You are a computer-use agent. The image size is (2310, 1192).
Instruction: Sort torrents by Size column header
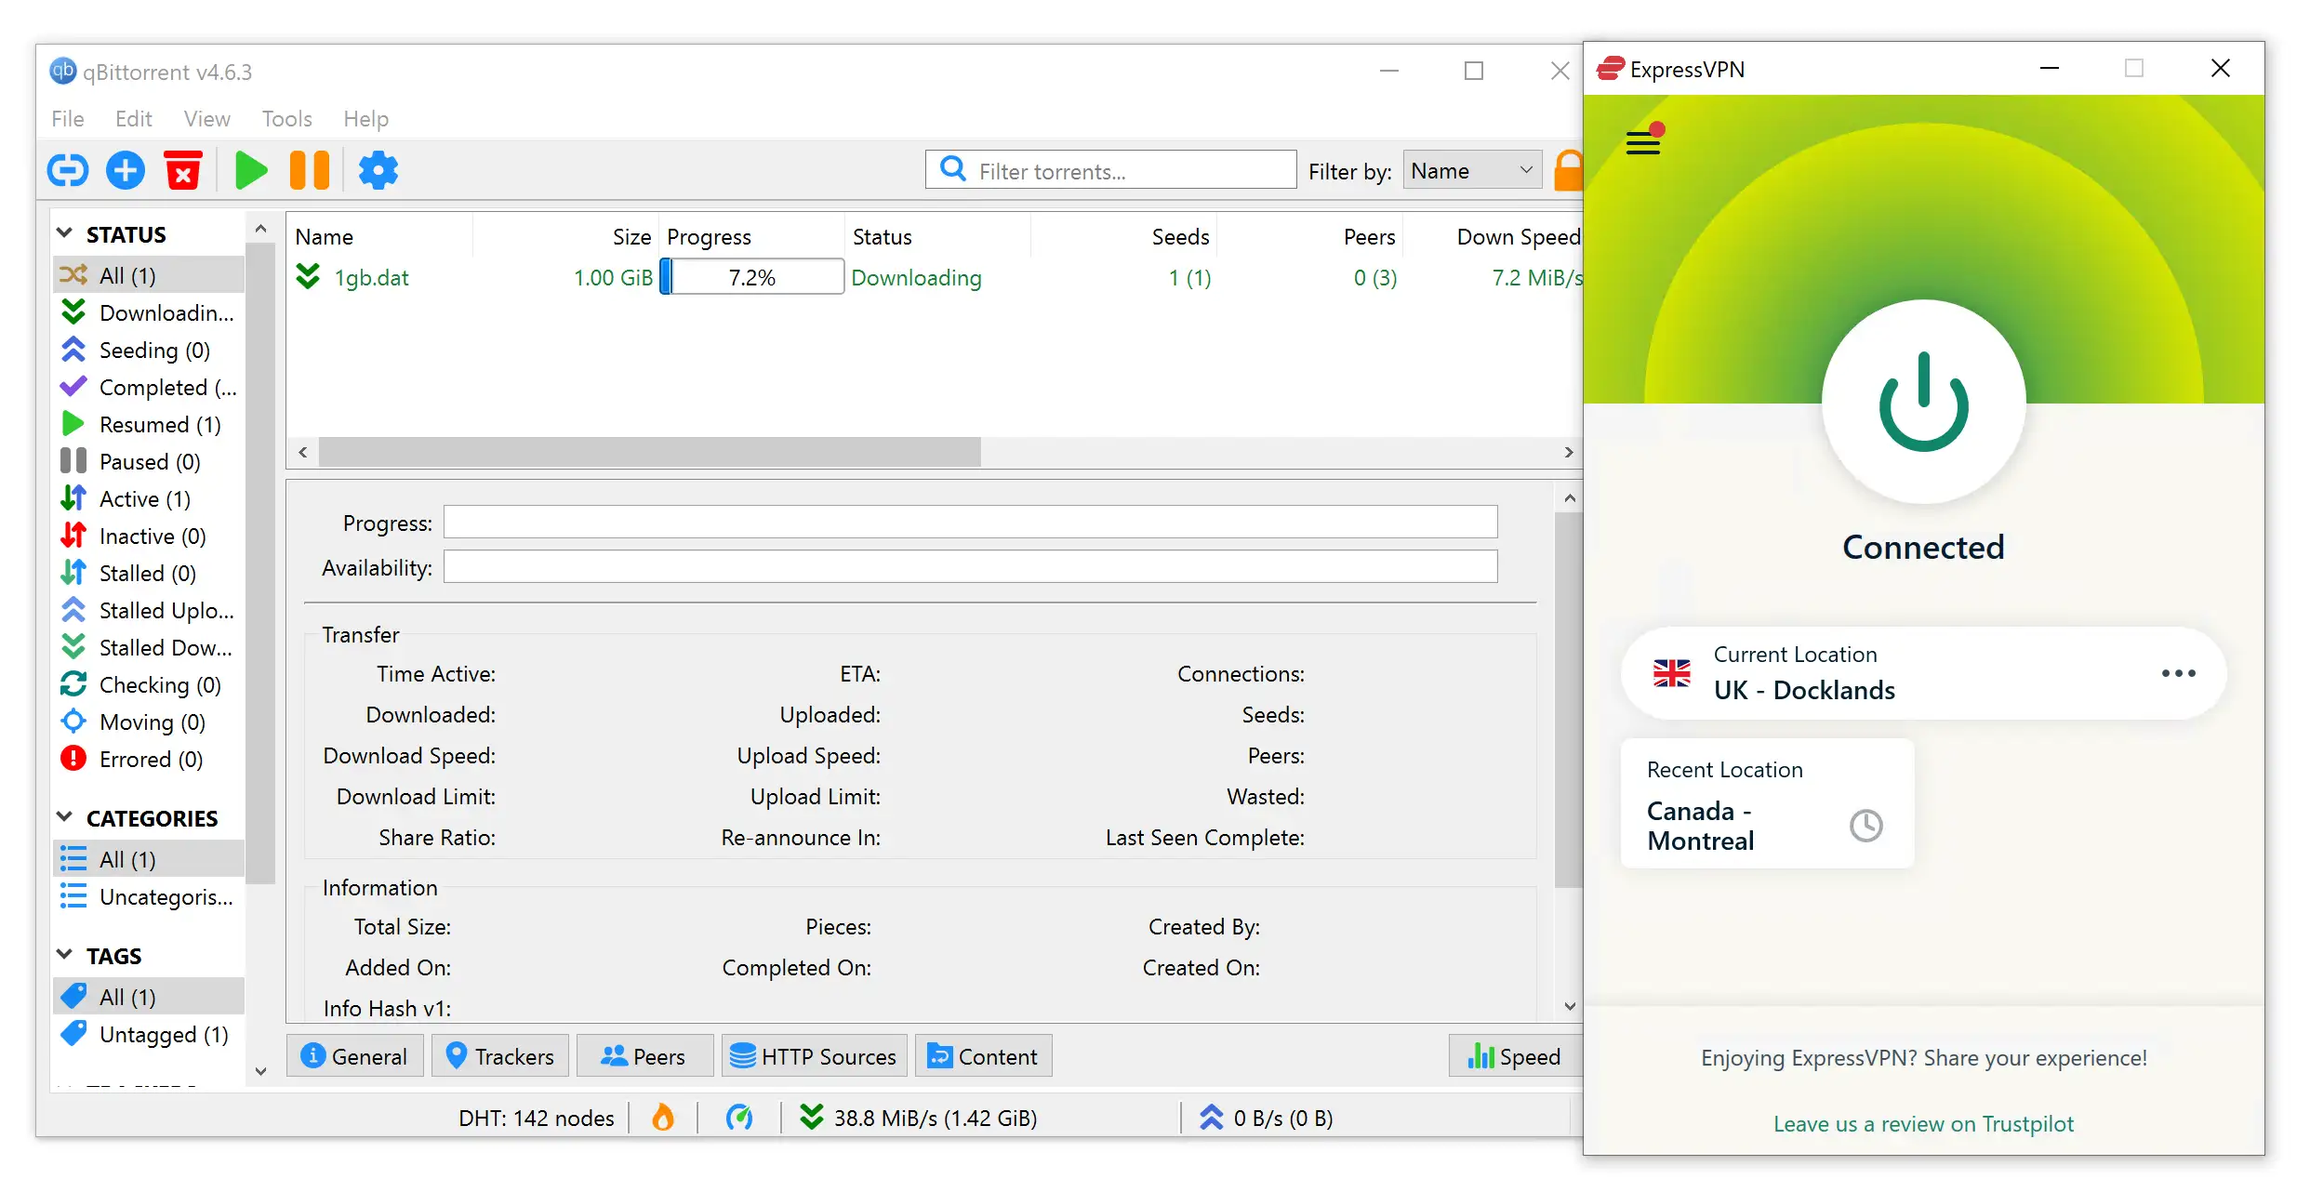(x=631, y=236)
